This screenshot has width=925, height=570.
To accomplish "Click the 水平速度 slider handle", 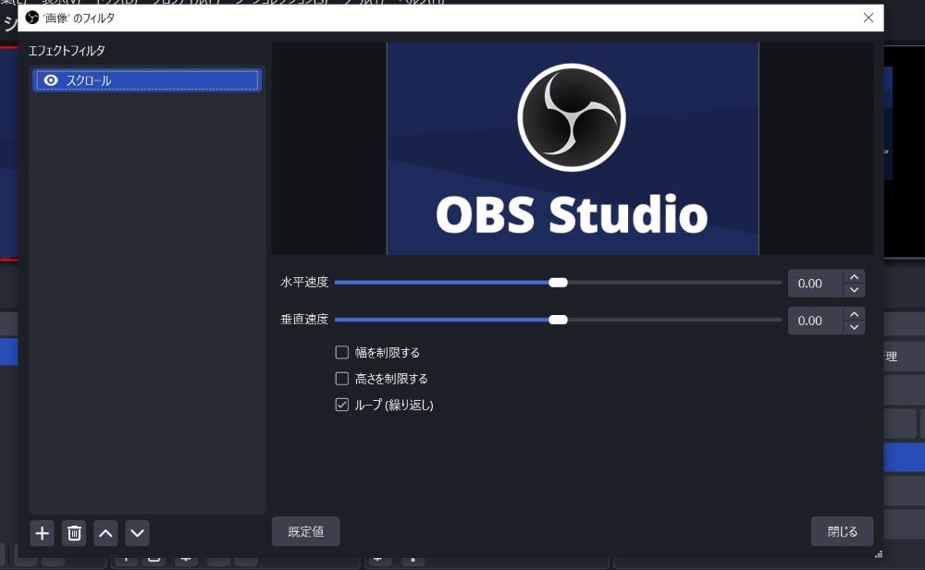I will pos(558,283).
